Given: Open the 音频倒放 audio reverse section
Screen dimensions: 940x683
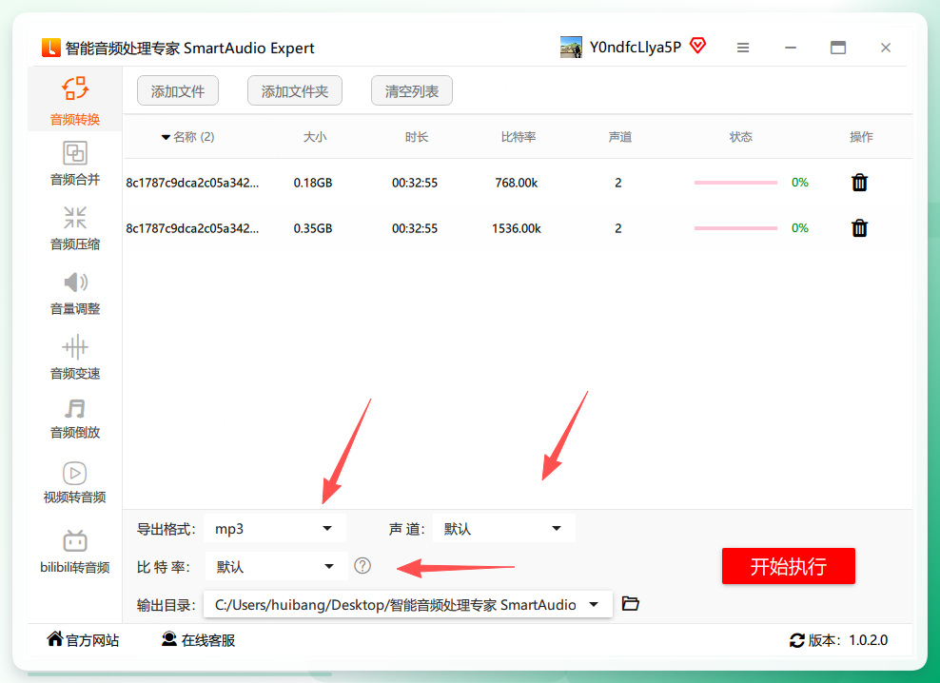Looking at the screenshot, I should [75, 419].
